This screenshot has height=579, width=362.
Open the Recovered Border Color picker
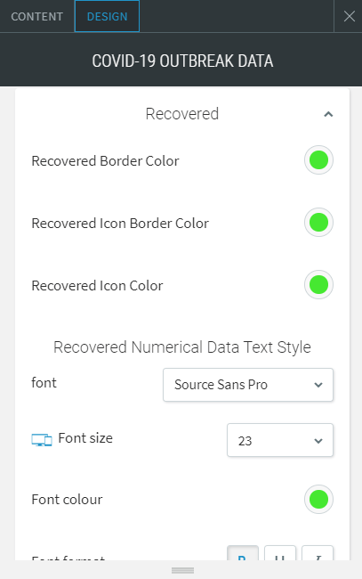coord(318,159)
